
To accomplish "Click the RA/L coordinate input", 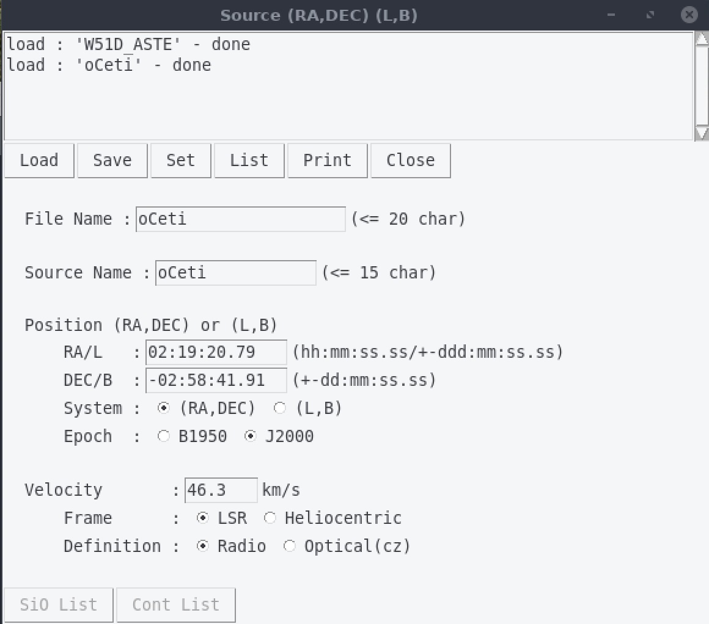I will pos(216,353).
